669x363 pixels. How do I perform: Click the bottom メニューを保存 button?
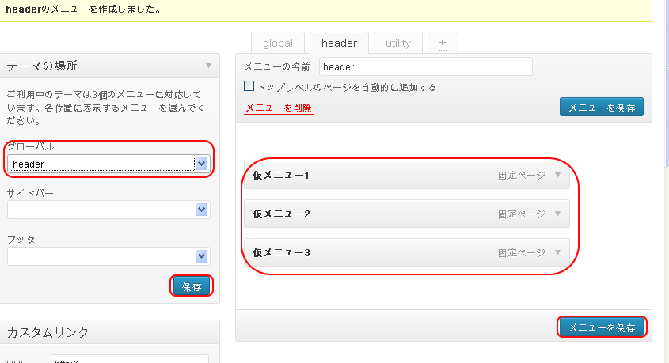[x=602, y=327]
